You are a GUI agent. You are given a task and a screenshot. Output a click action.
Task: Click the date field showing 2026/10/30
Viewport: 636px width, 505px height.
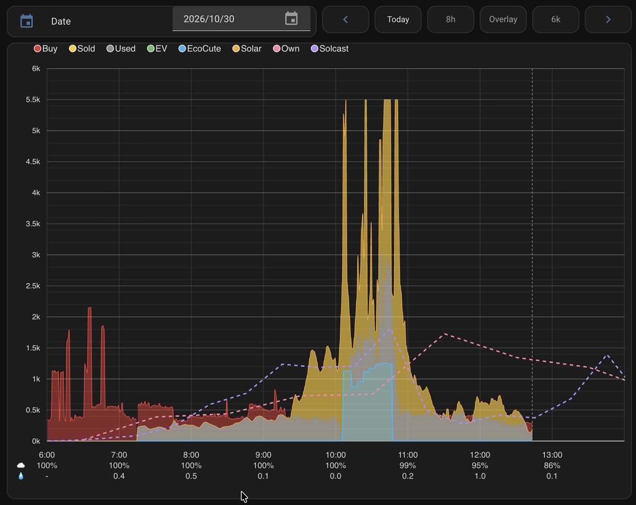click(241, 19)
